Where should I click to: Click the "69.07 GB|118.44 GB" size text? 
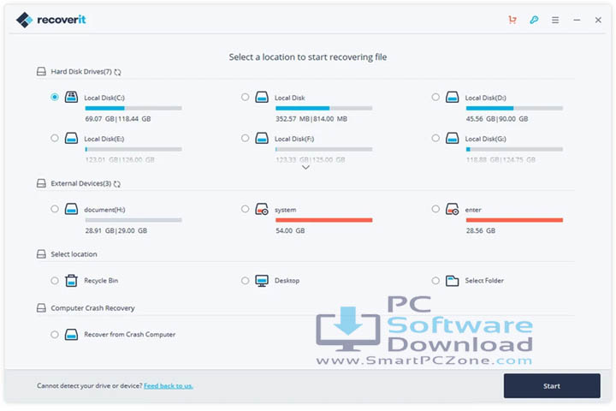(118, 119)
